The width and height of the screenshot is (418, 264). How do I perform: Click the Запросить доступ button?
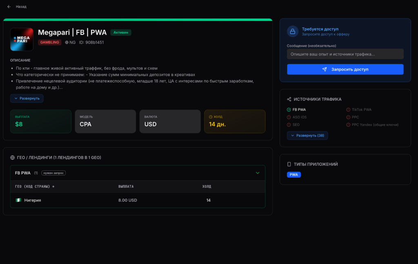point(345,69)
